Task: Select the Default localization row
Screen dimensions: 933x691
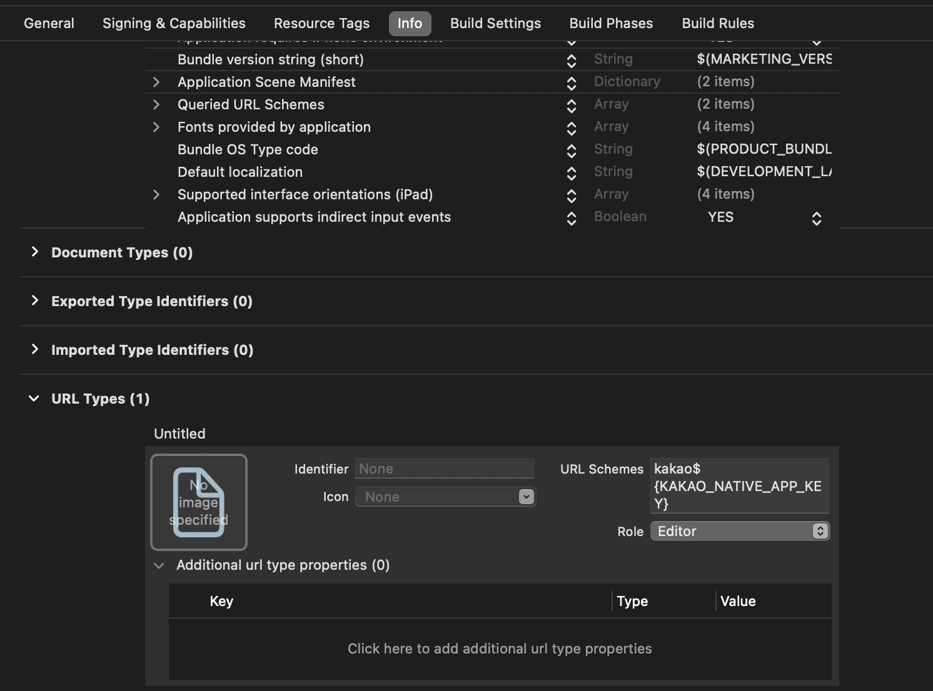Action: point(492,172)
